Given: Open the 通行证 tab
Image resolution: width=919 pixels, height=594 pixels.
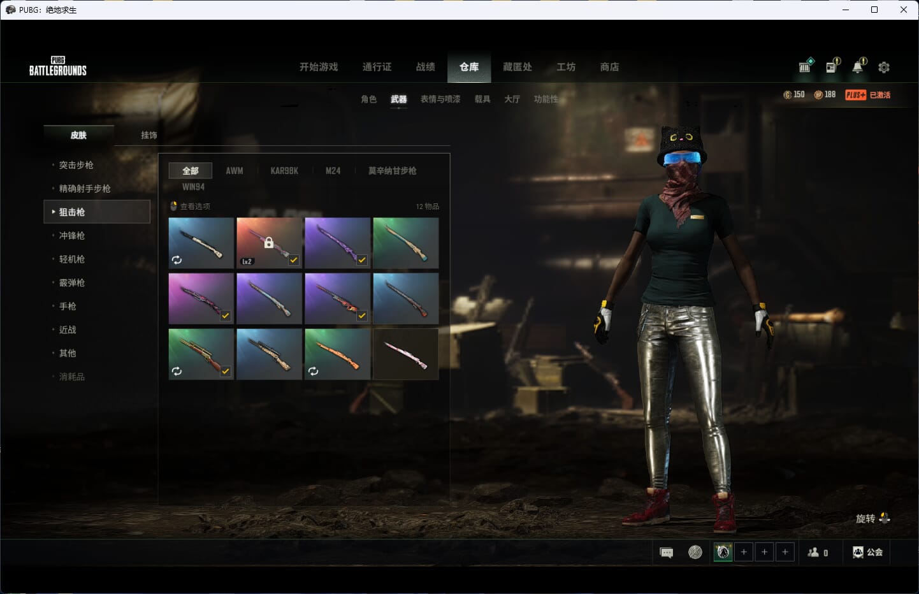Looking at the screenshot, I should tap(377, 67).
